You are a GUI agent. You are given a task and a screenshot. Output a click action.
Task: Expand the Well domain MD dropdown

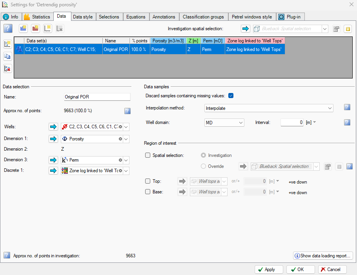point(224,123)
